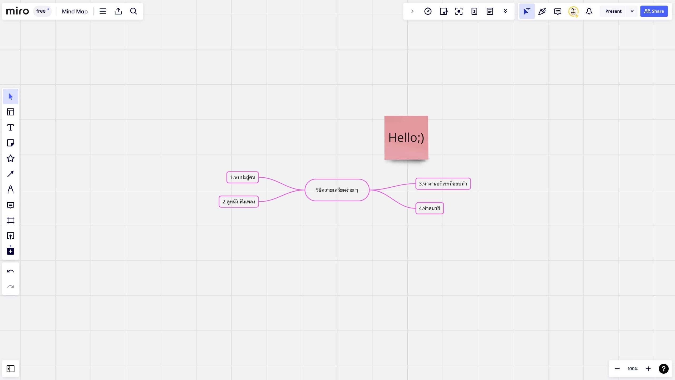This screenshot has width=675, height=380.
Task: Choose the frame tool
Action: (11, 220)
